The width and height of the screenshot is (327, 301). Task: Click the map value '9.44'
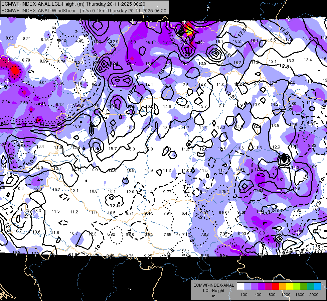pyautogui.click(x=149, y=213)
